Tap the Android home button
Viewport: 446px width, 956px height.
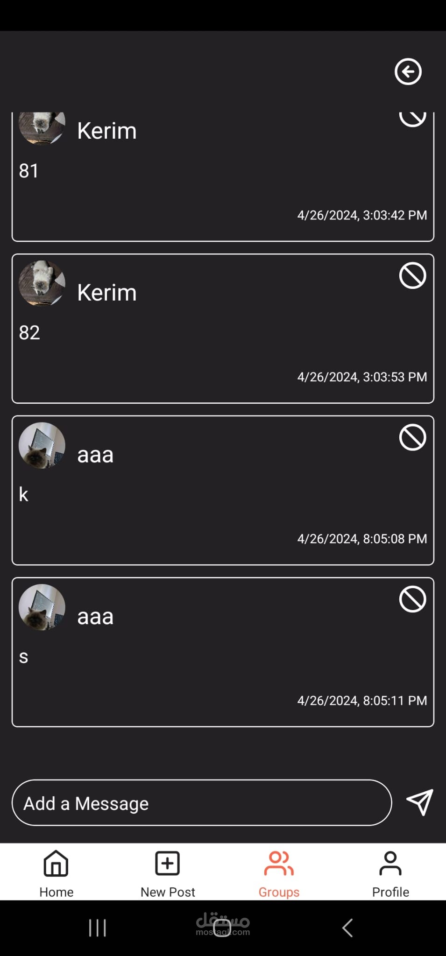[x=222, y=928]
